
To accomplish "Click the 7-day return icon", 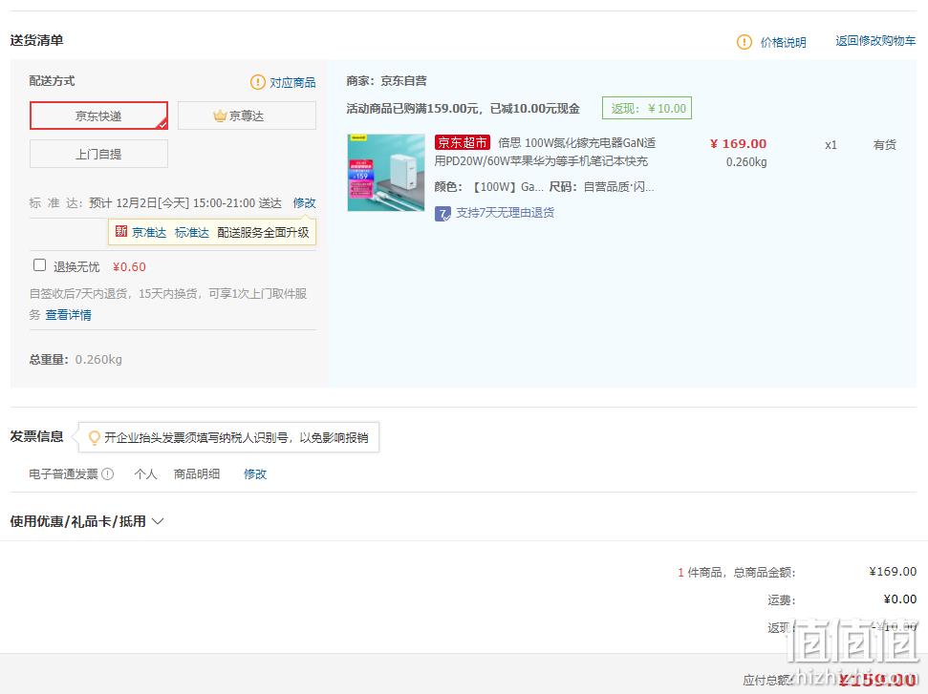I will click(x=442, y=214).
